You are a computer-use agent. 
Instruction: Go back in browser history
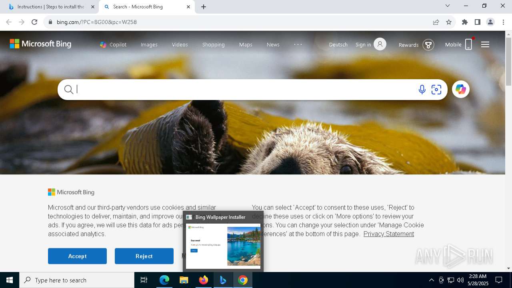pos(9,22)
